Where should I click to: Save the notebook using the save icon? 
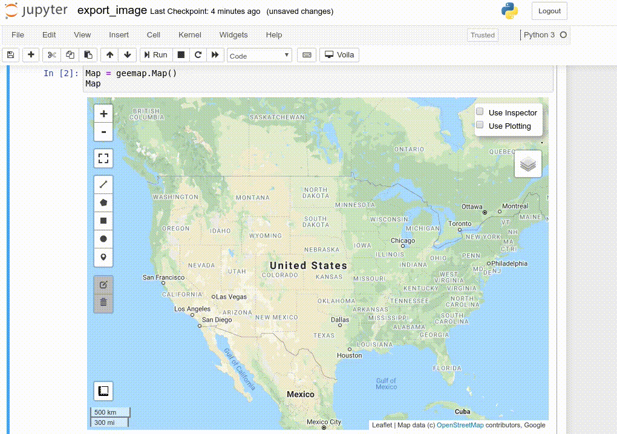point(10,54)
